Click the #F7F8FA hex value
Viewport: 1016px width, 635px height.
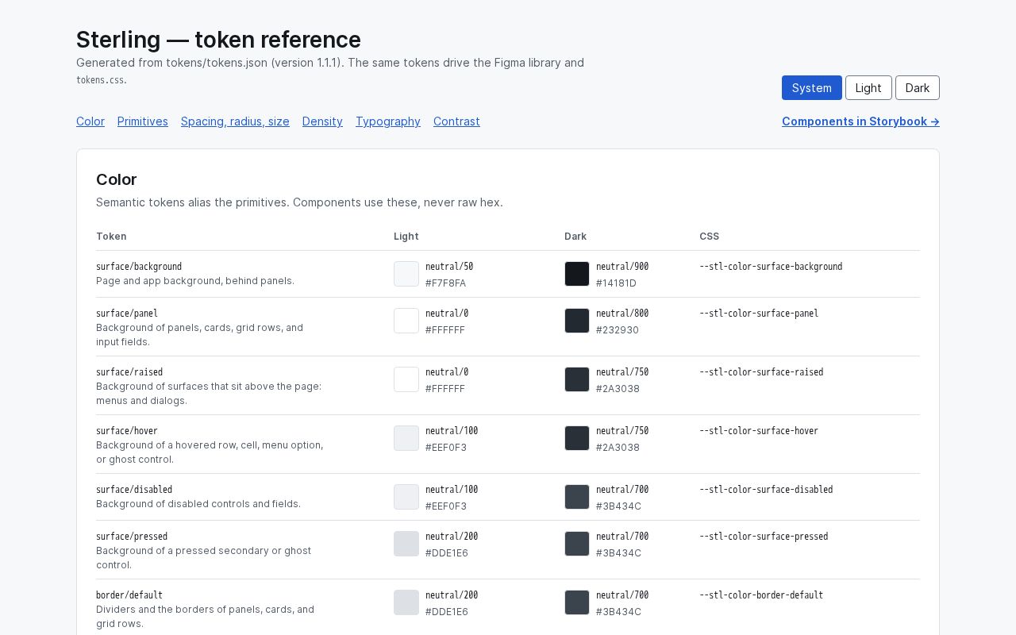(x=445, y=283)
